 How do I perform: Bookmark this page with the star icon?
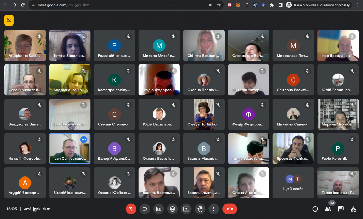219,5
